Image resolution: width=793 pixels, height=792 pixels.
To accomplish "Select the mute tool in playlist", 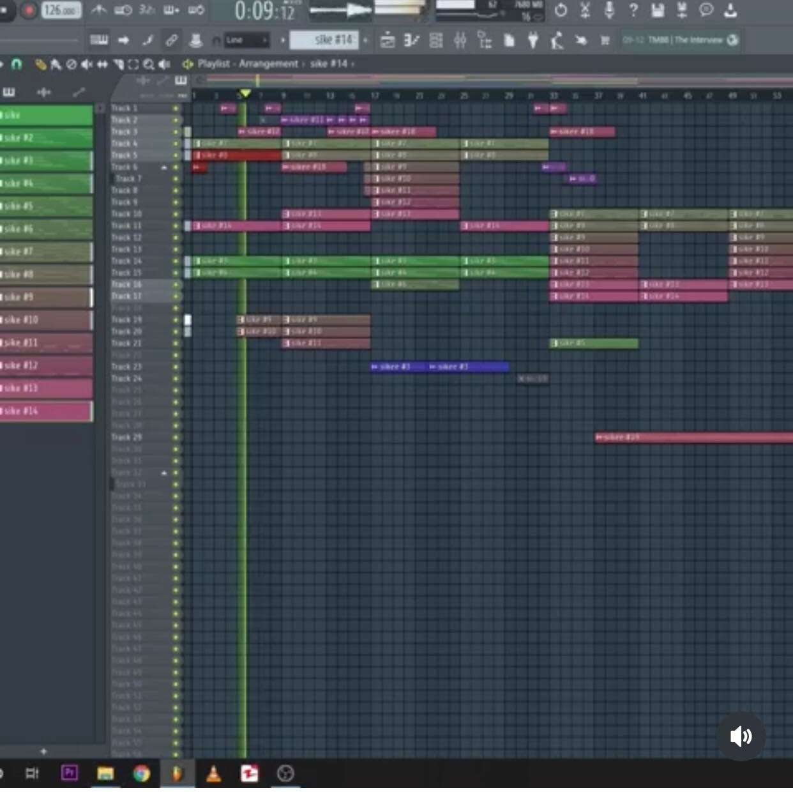I will pyautogui.click(x=87, y=64).
